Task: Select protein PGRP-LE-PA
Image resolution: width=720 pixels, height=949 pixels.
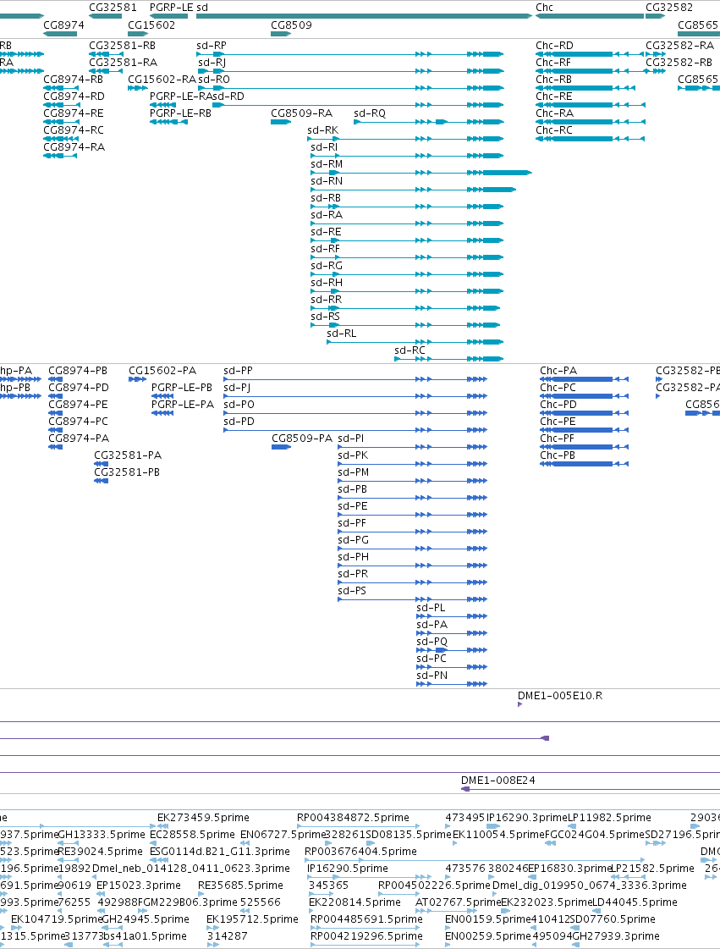Action: [x=162, y=413]
